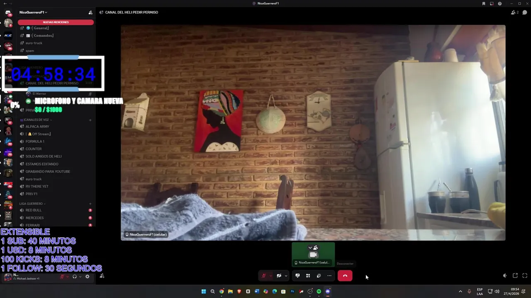This screenshot has width=531, height=298.
Task: Add channel to CANALES DE VOZ
Action: point(90,120)
